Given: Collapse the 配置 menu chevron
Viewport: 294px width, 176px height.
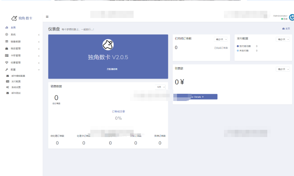Looking at the screenshot, I should (x=39, y=70).
